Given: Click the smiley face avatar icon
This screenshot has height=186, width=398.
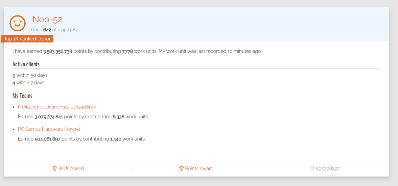Looking at the screenshot, I should click(x=18, y=23).
